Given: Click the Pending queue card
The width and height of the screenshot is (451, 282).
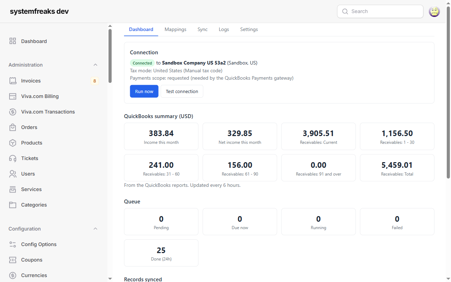Looking at the screenshot, I should pyautogui.click(x=161, y=222).
